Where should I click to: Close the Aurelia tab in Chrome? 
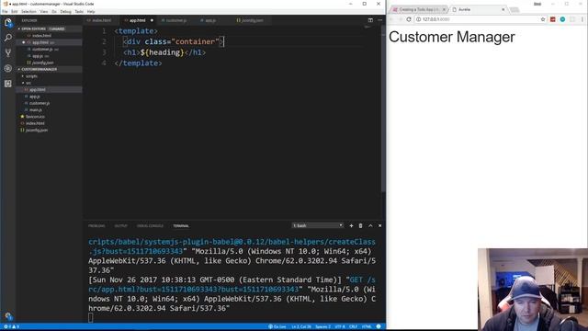pos(503,9)
